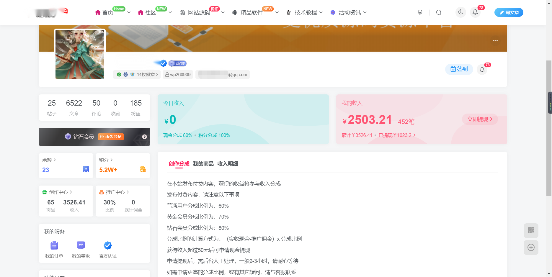Click the 写文章 write article button

[x=509, y=12]
